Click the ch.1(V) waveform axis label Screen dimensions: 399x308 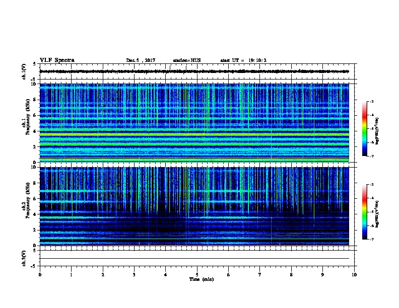pos(24,71)
